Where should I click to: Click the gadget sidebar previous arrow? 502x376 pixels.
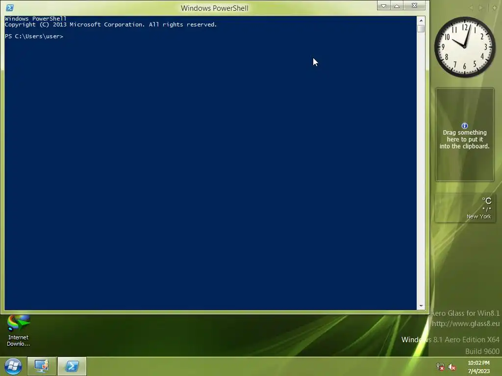tap(471, 8)
